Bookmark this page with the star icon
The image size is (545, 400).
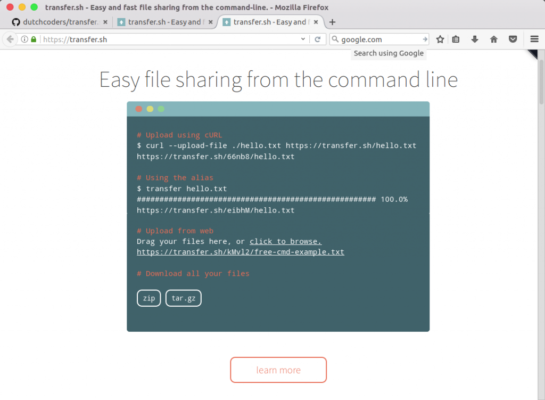point(440,39)
